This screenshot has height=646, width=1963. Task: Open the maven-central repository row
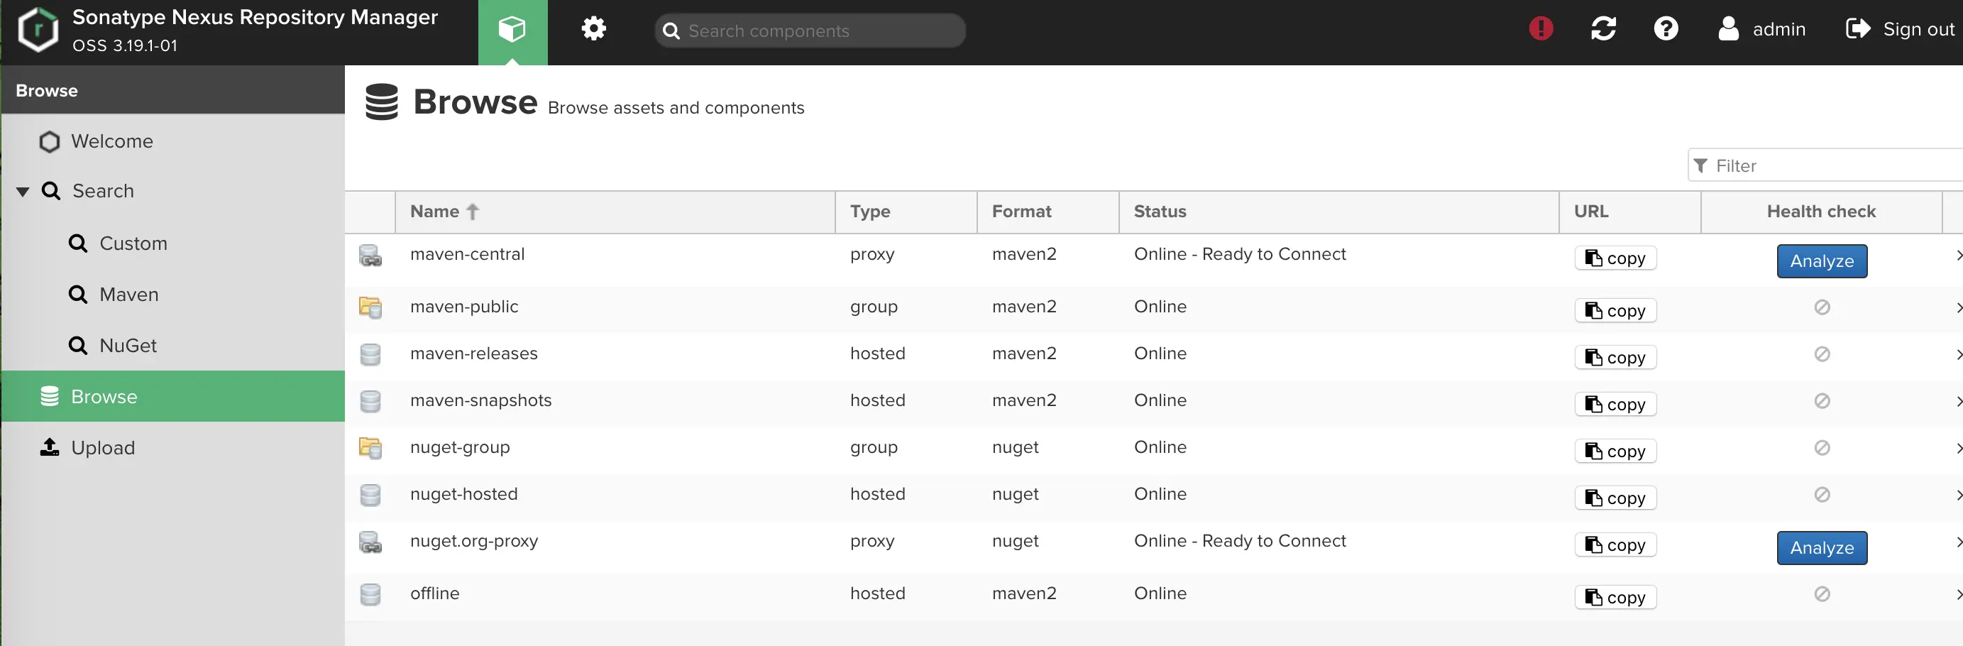click(1154, 260)
